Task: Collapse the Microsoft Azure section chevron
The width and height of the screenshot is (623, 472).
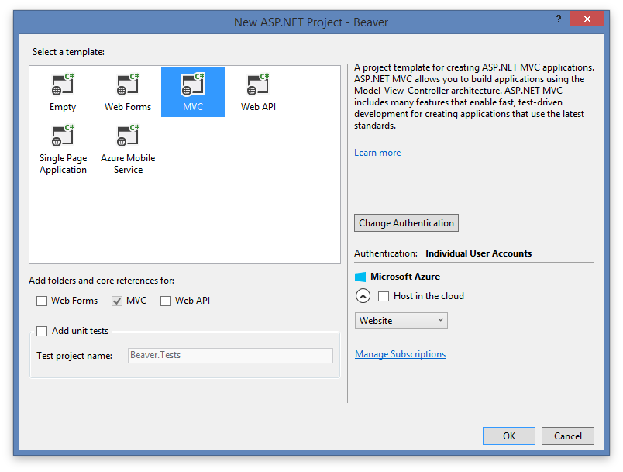Action: (x=363, y=296)
